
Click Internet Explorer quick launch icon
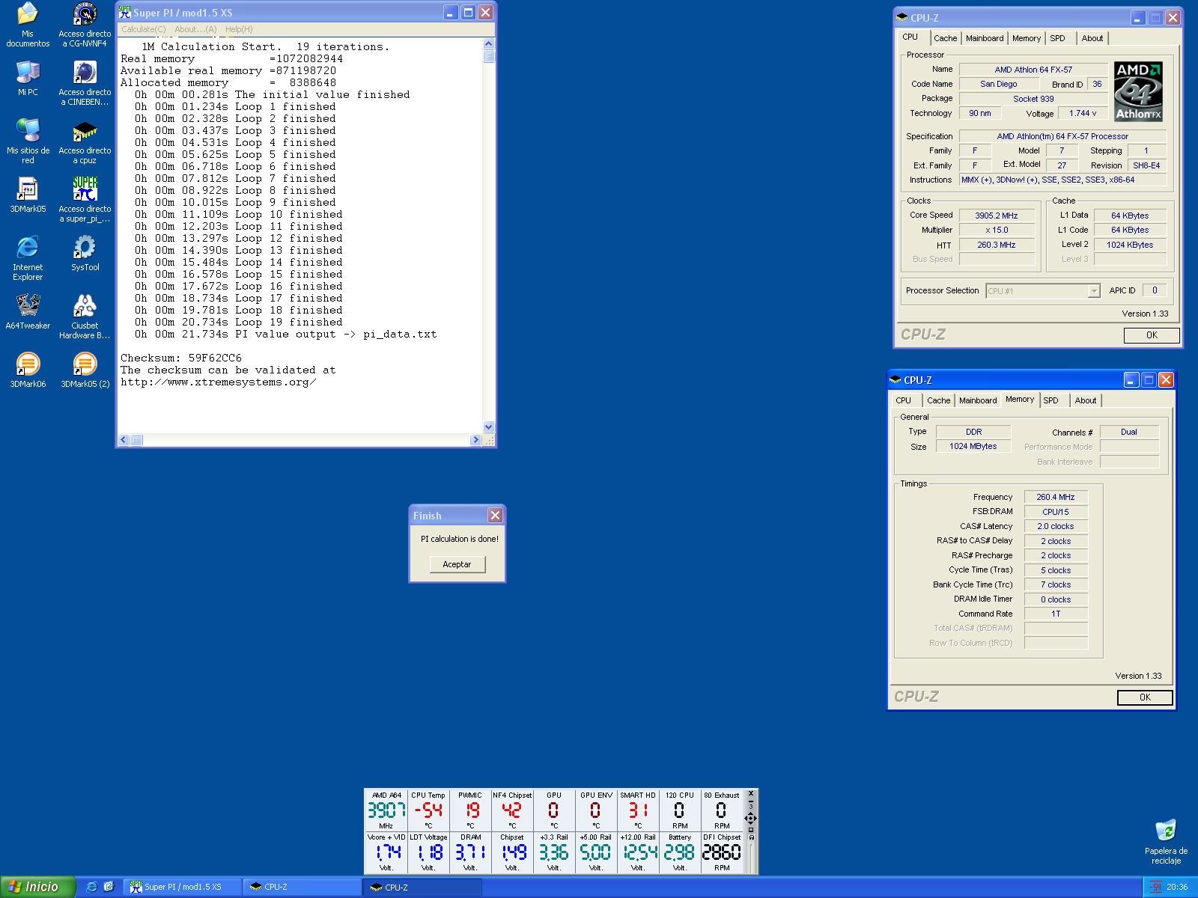pos(91,887)
